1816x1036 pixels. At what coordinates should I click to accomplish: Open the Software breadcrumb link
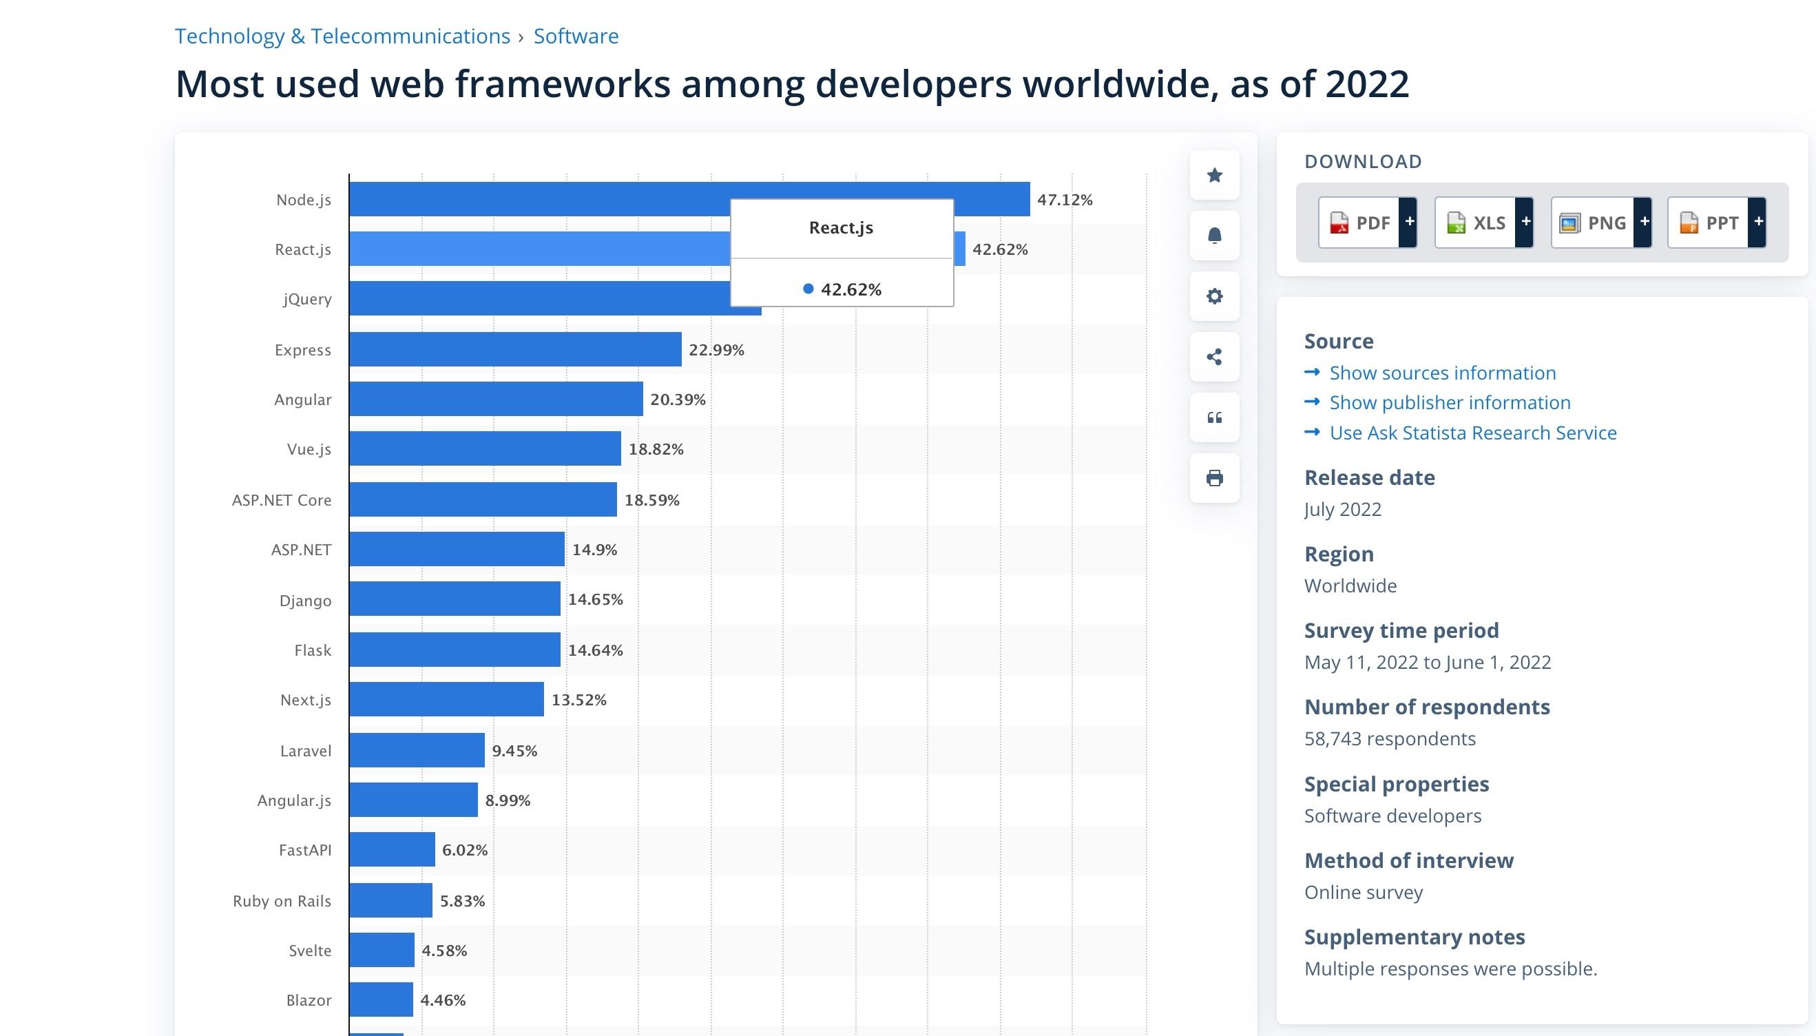(576, 36)
